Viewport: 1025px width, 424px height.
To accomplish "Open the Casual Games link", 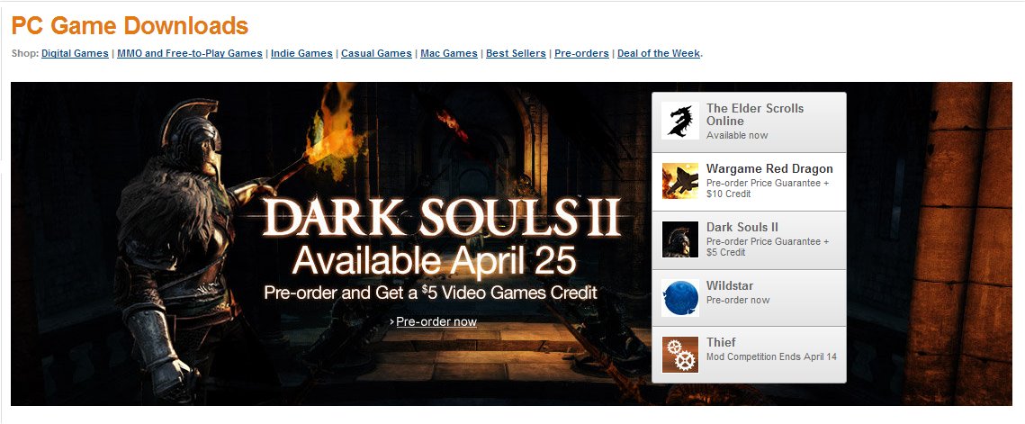I will (x=376, y=54).
